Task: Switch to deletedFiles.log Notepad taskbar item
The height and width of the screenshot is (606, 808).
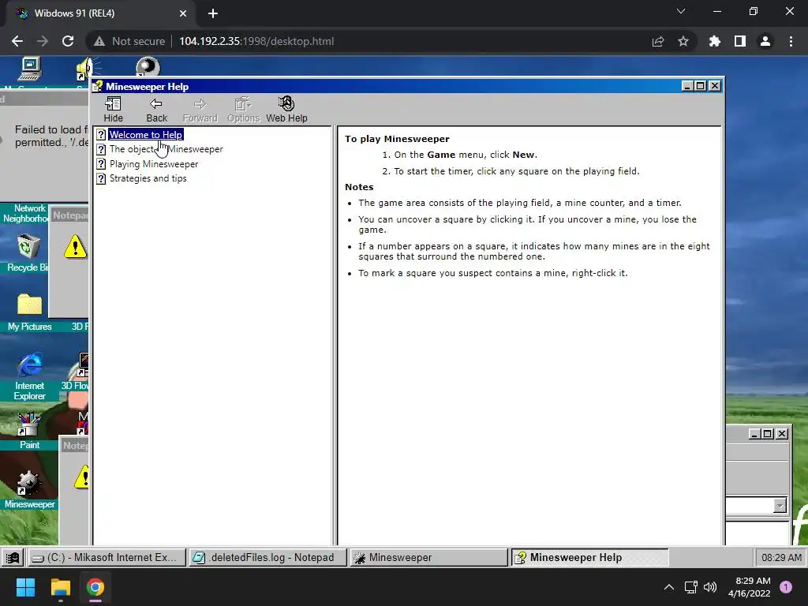Action: (267, 558)
